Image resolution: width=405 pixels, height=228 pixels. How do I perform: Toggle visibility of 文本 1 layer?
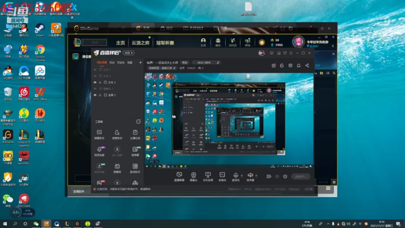pos(95,70)
